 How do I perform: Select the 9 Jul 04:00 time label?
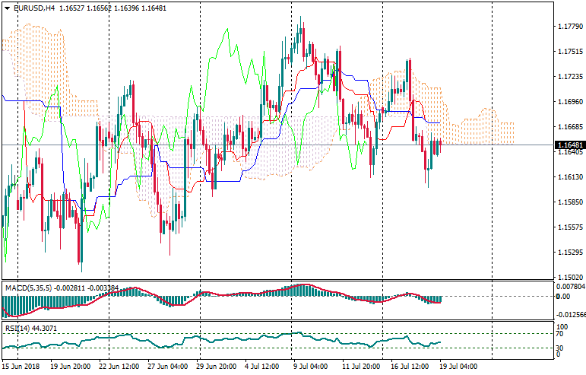click(309, 366)
